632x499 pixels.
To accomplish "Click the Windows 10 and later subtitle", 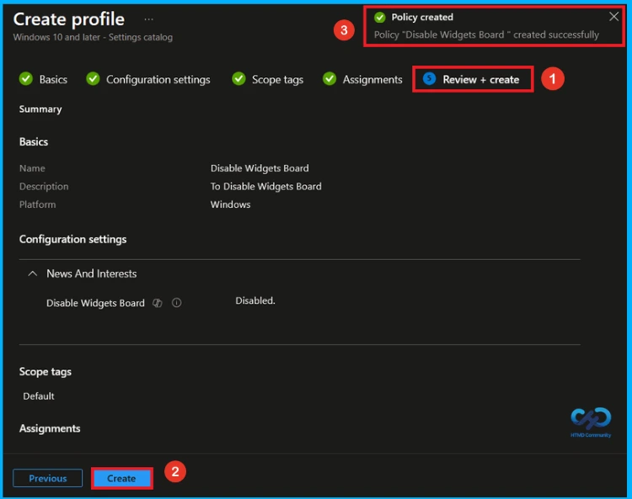I will tap(93, 37).
